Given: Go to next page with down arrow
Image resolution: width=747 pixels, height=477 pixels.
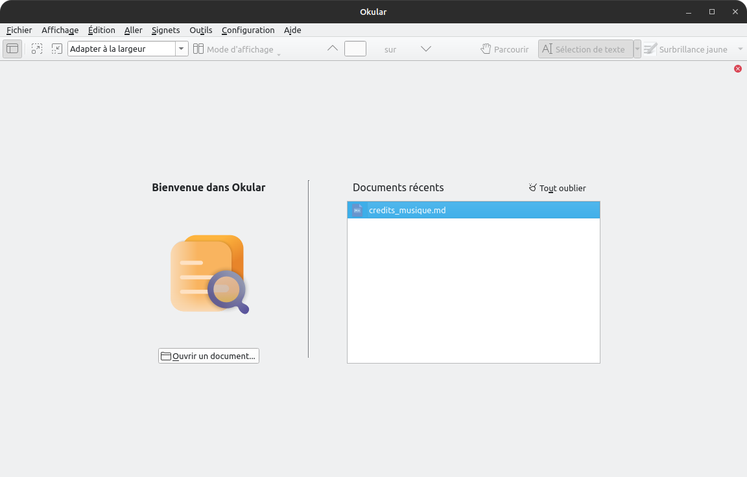Looking at the screenshot, I should (426, 49).
